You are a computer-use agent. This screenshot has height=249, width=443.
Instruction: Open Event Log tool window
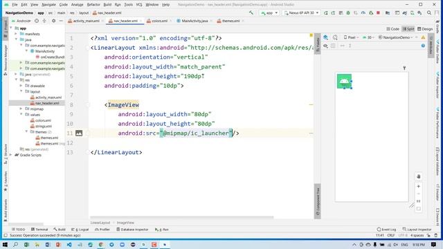[x=386, y=230]
